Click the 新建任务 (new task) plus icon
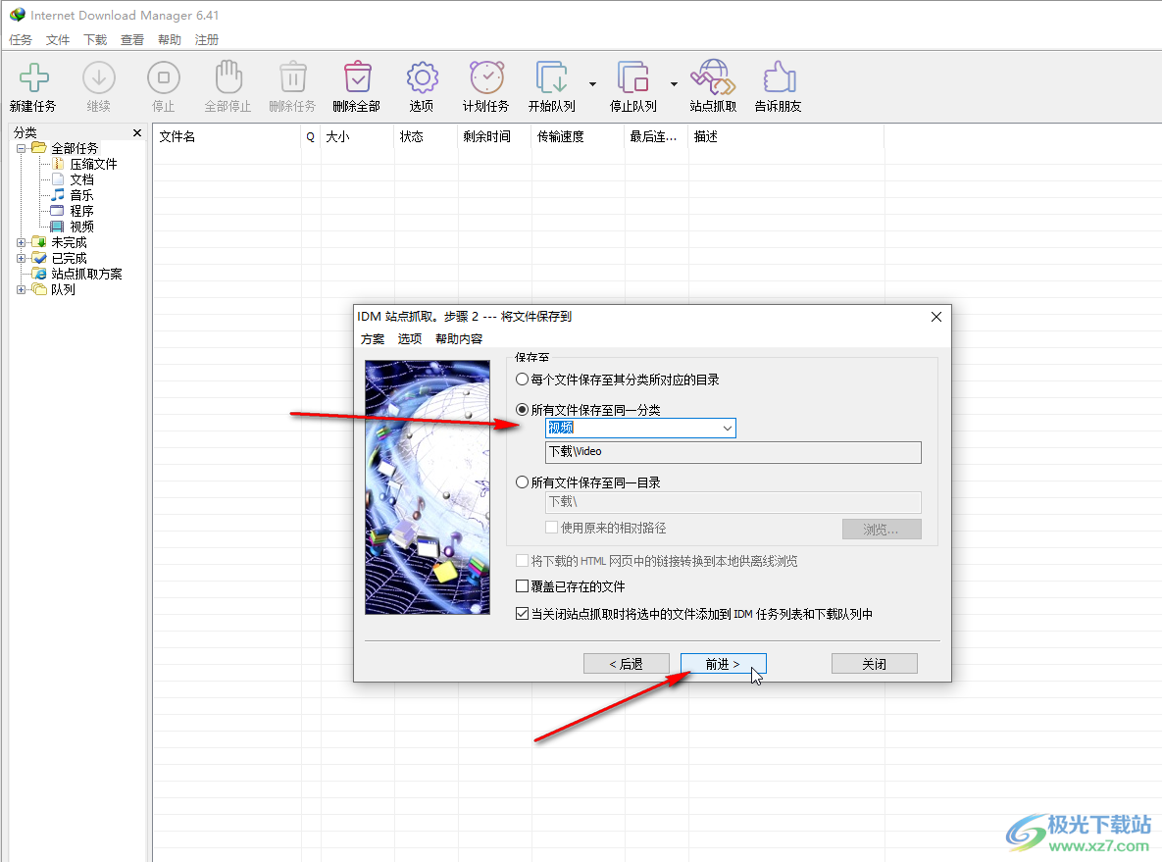Screen dimensions: 1162x862 [x=34, y=77]
